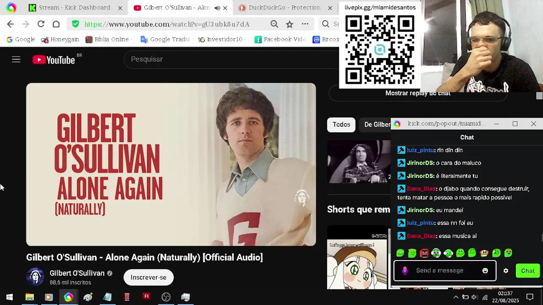Open the first recommended video thumbnail
The width and height of the screenshot is (543, 305).
[359, 162]
